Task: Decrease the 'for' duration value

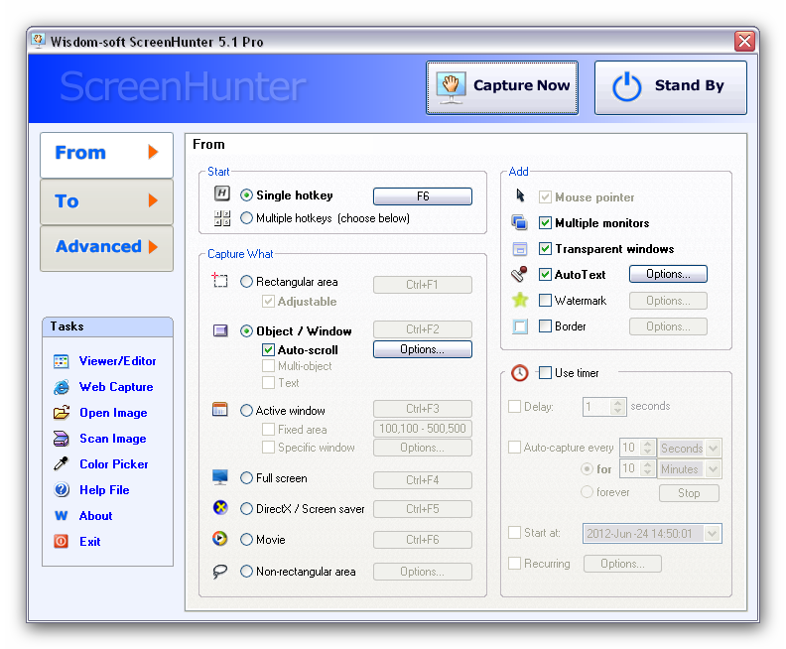Action: (648, 473)
